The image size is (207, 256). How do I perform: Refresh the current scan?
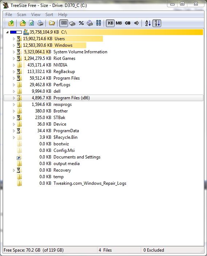click(x=31, y=23)
